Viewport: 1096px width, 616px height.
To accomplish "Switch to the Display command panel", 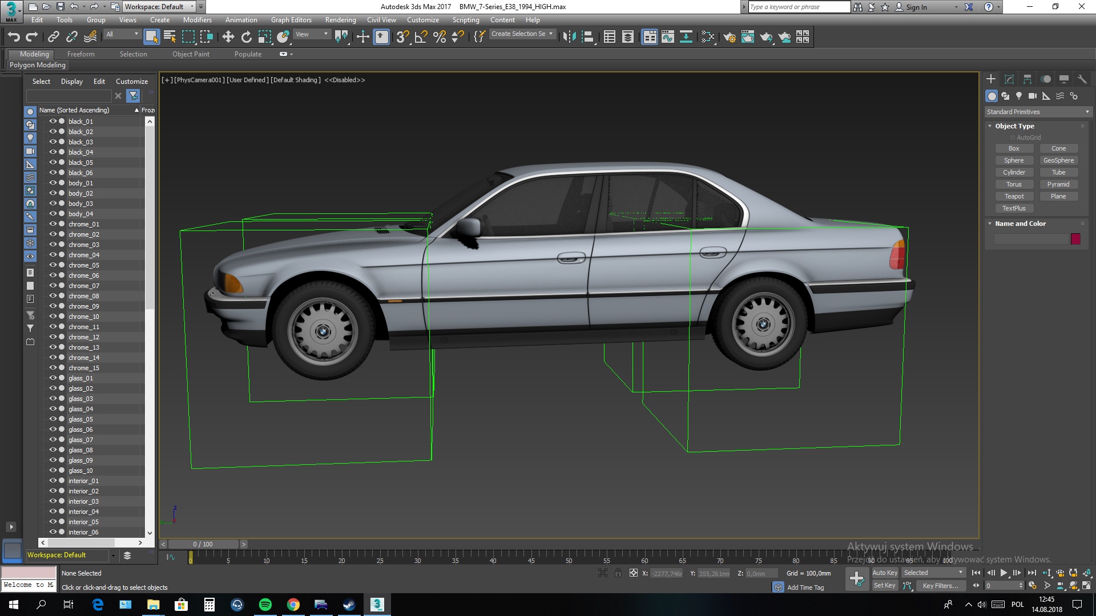I will tap(1064, 79).
